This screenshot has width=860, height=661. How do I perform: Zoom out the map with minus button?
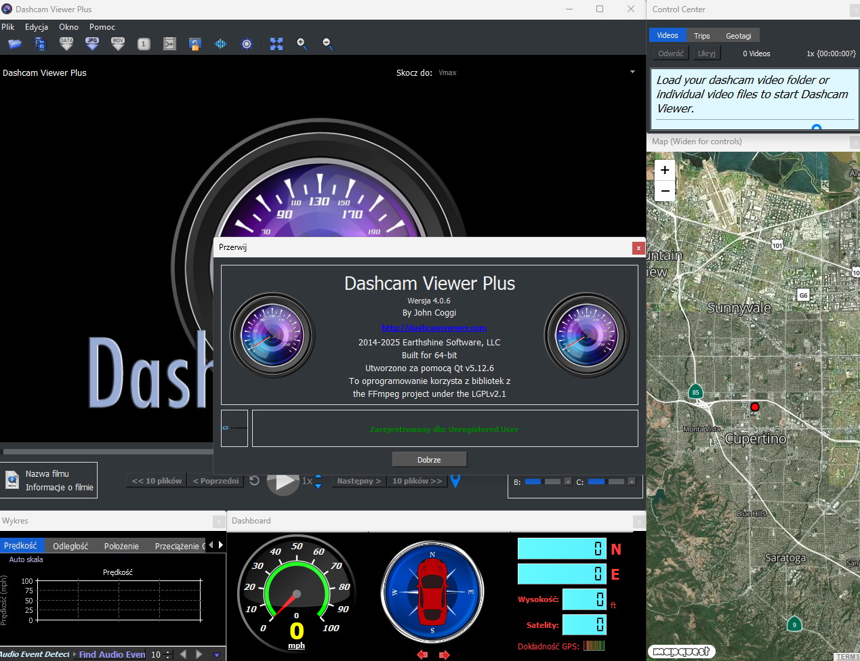pos(665,191)
